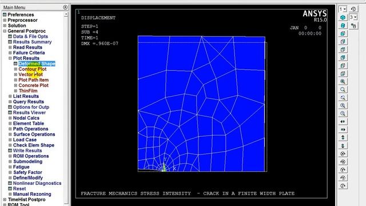Click the Right View cube icon
This screenshot has height=206, width=366.
tap(343, 42)
